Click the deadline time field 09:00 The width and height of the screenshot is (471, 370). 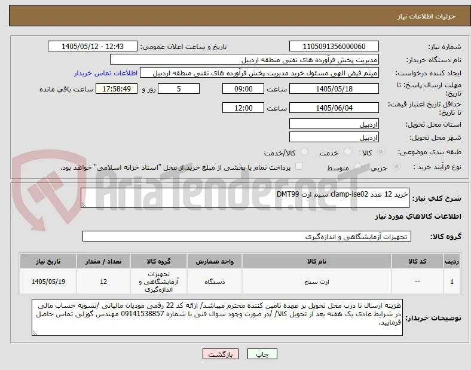(243, 88)
